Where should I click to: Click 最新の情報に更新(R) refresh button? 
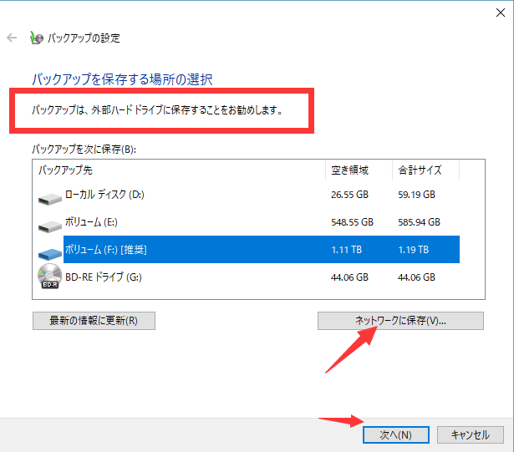click(x=94, y=321)
